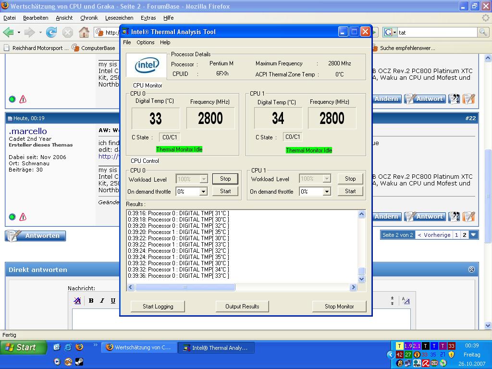Open File menu in Thermal Analysis Tool
Image resolution: width=492 pixels, height=369 pixels.
[x=127, y=42]
